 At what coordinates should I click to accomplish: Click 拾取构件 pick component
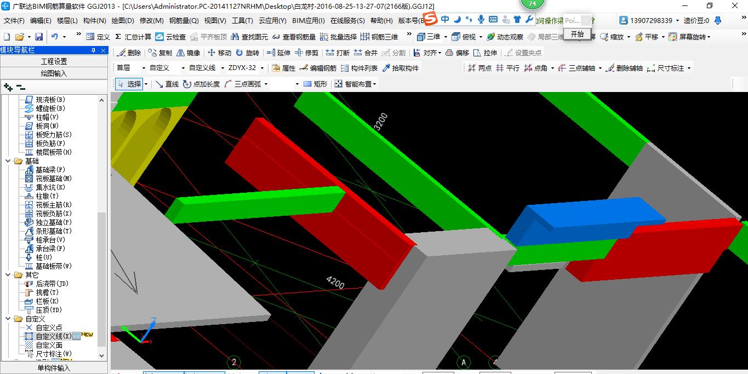pyautogui.click(x=400, y=68)
